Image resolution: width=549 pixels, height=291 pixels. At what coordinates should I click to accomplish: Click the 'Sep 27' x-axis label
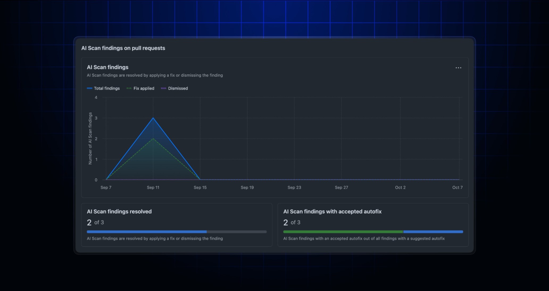341,187
